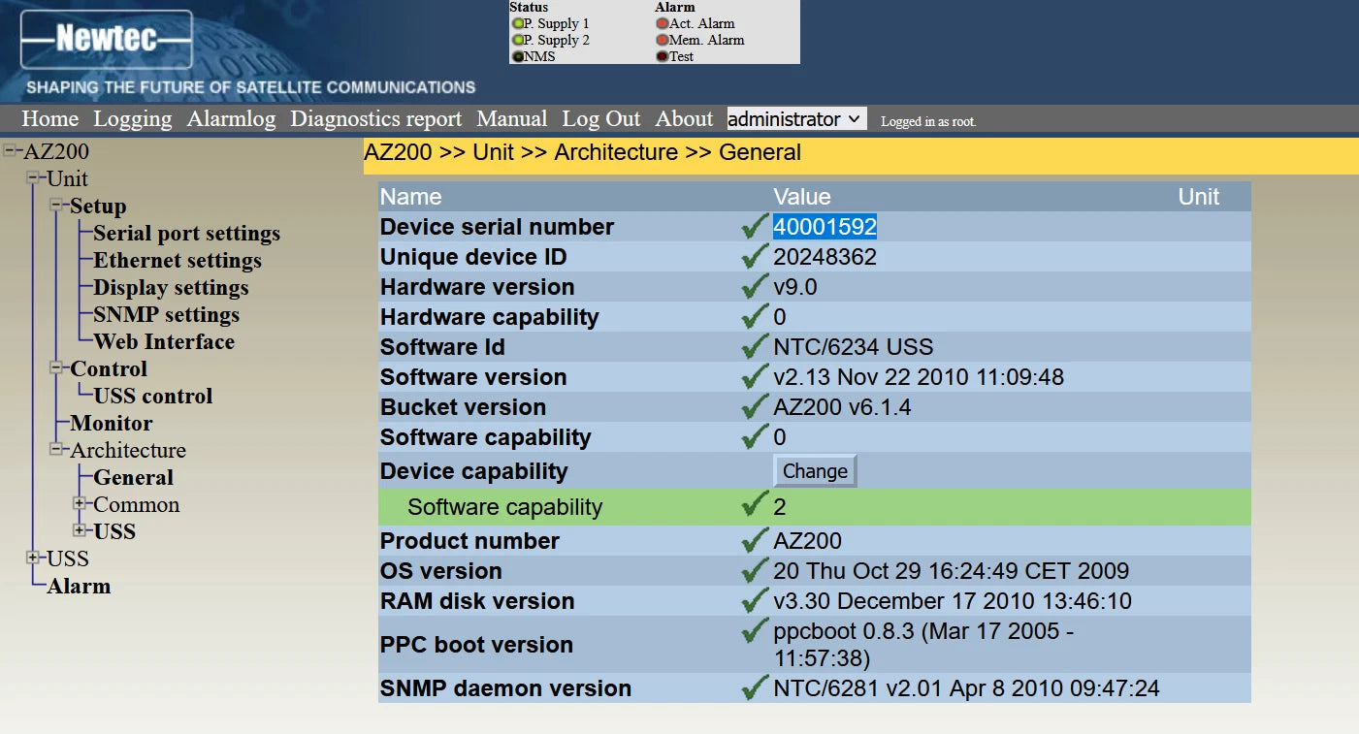Click the checkmark beside Device serial number
1359x734 pixels.
755,227
